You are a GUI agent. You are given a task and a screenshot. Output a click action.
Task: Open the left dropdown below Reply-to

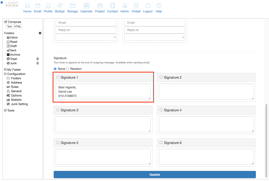pyautogui.click(x=86, y=37)
